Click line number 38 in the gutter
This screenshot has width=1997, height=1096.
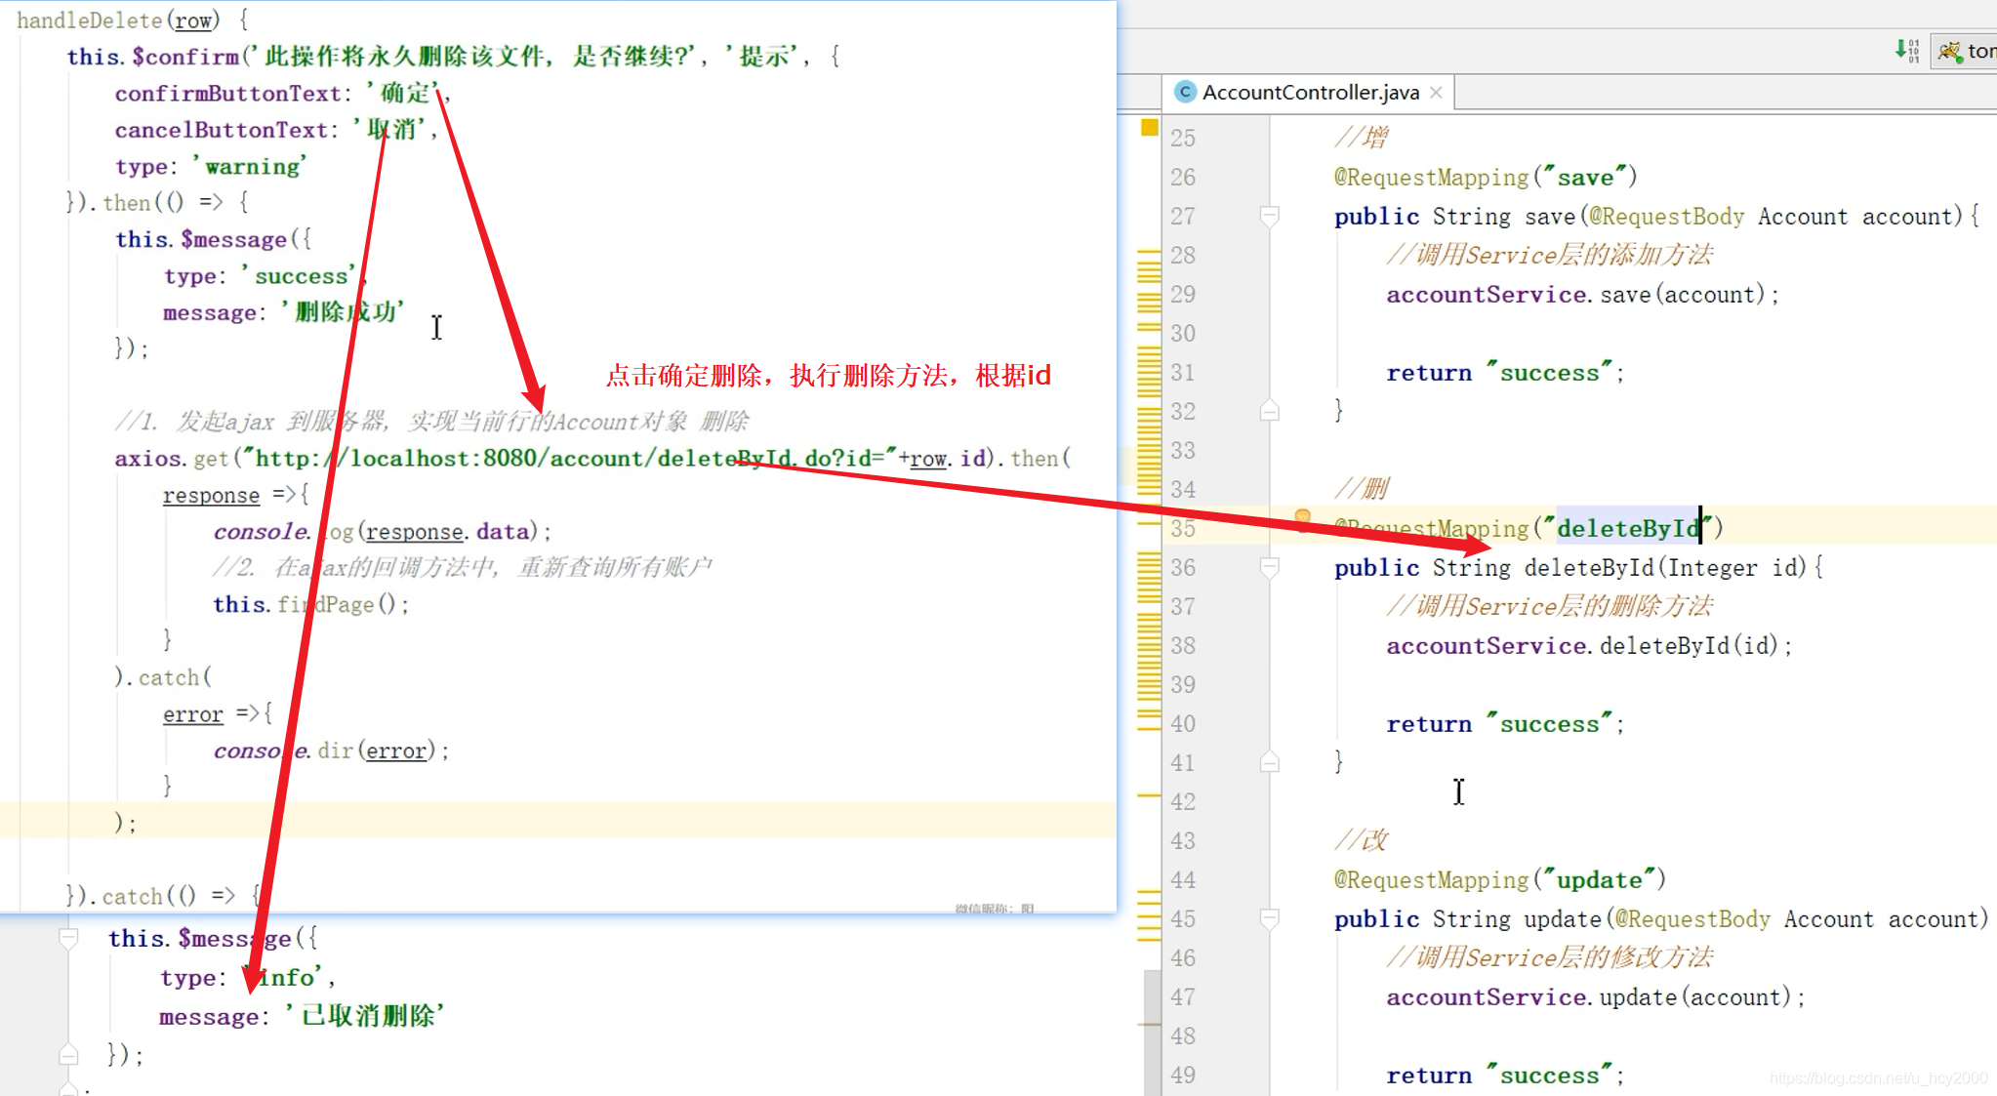click(x=1183, y=646)
